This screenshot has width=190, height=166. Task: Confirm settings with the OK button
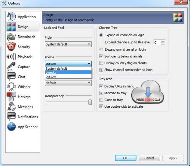(x=126, y=158)
